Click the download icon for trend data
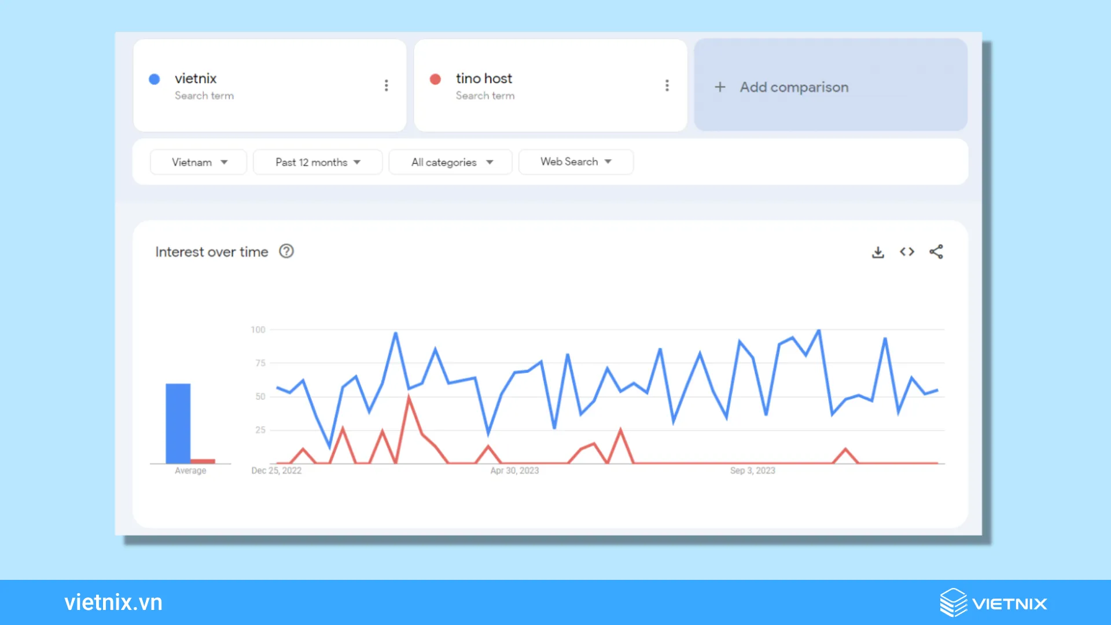 [877, 252]
